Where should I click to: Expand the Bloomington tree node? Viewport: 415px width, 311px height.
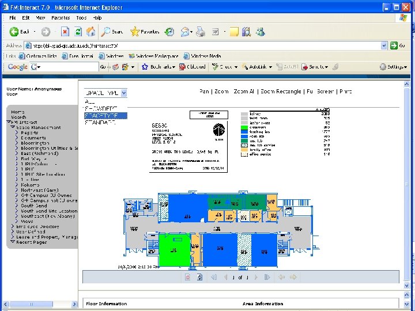click(x=17, y=143)
